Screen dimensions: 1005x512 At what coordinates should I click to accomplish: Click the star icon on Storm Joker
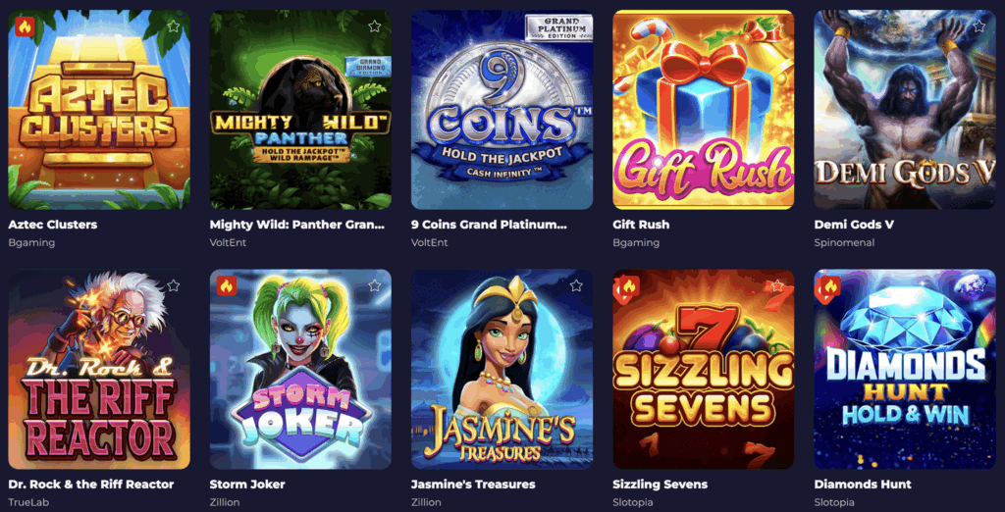click(374, 285)
